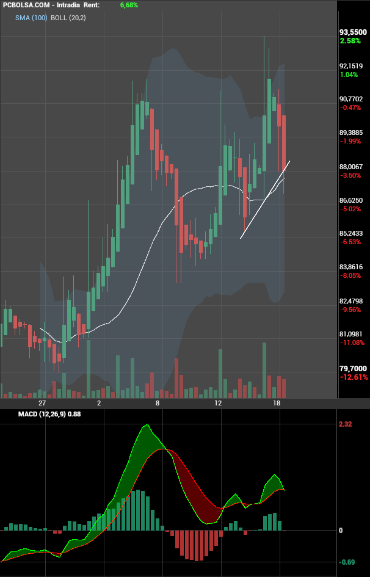This screenshot has width=370, height=577.
Task: Click the 0 MACD zero-line label
Action: coord(341,530)
